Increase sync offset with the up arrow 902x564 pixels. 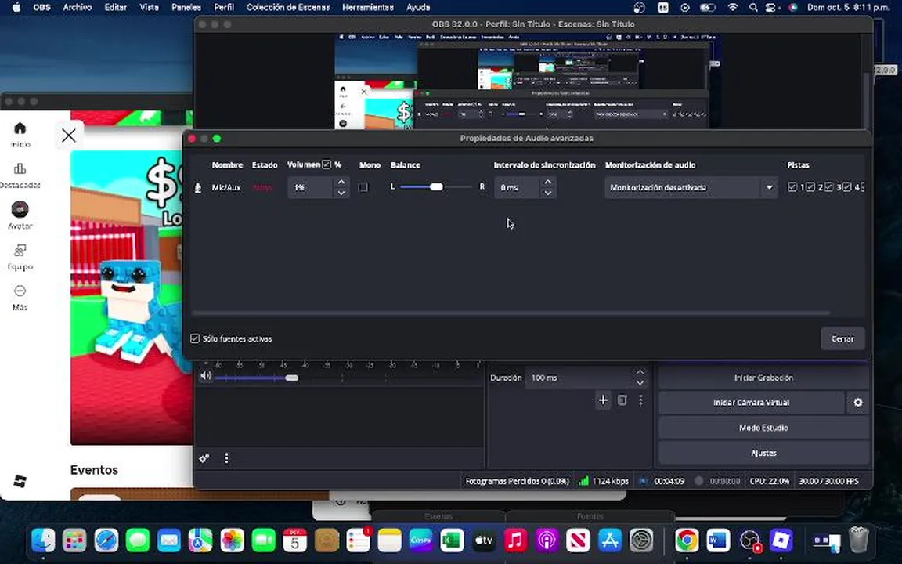[x=547, y=182]
